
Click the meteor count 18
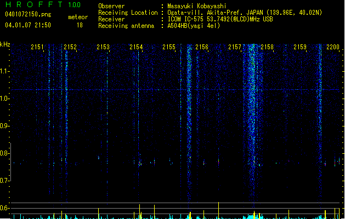click(80, 25)
